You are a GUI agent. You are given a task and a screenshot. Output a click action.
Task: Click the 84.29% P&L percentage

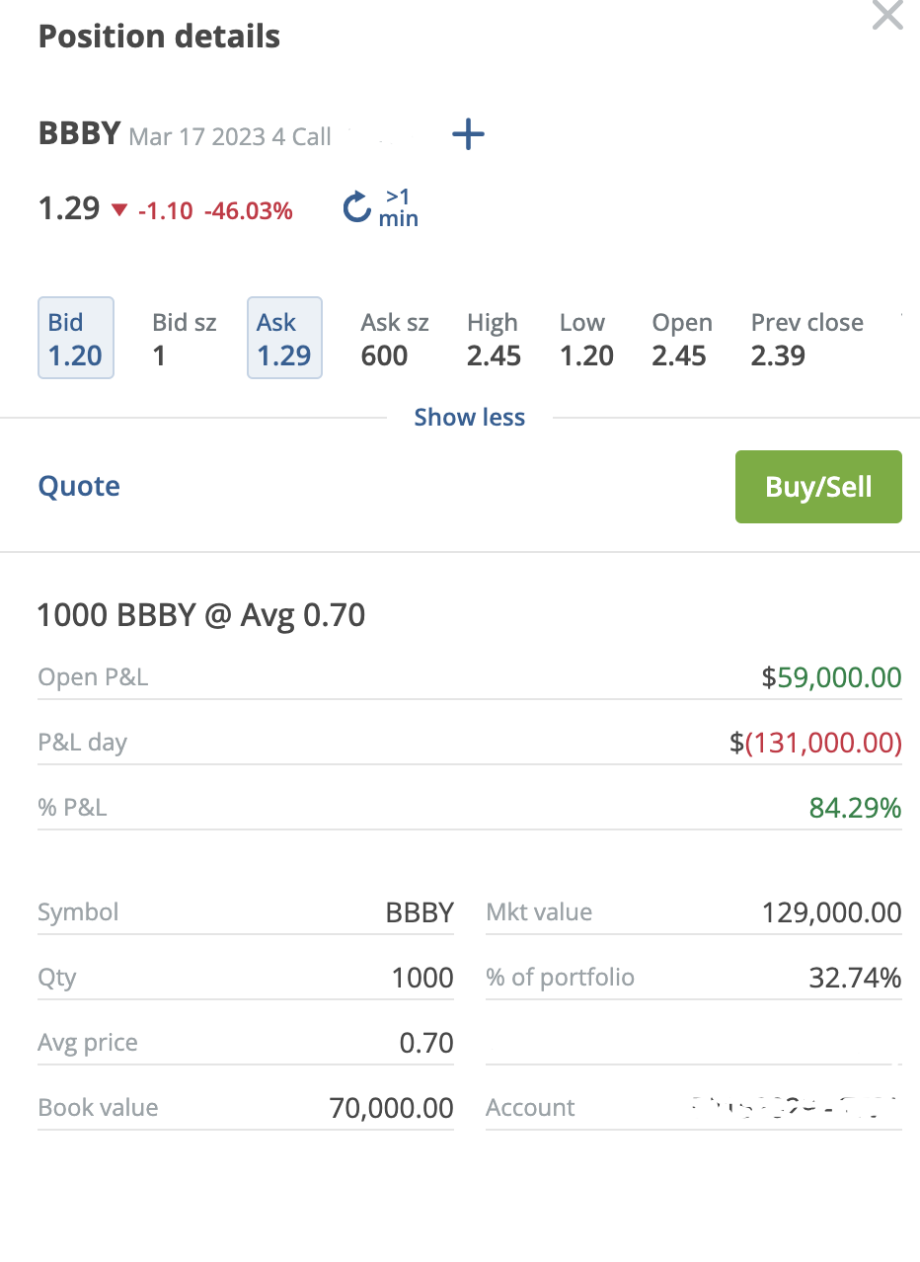855,808
